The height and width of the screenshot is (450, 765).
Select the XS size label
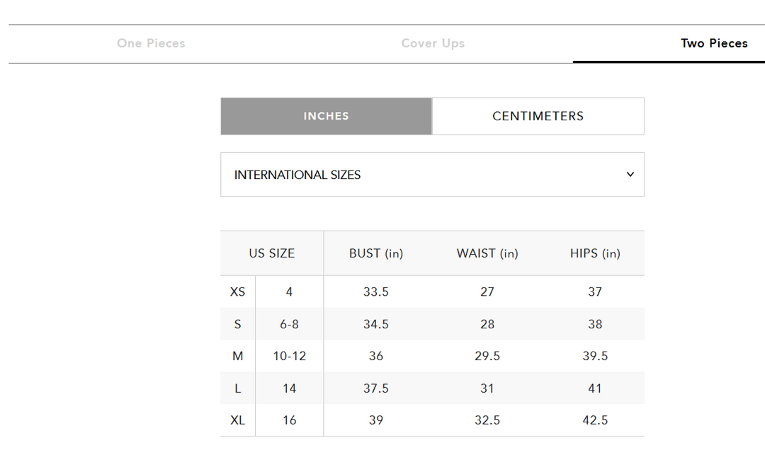237,292
